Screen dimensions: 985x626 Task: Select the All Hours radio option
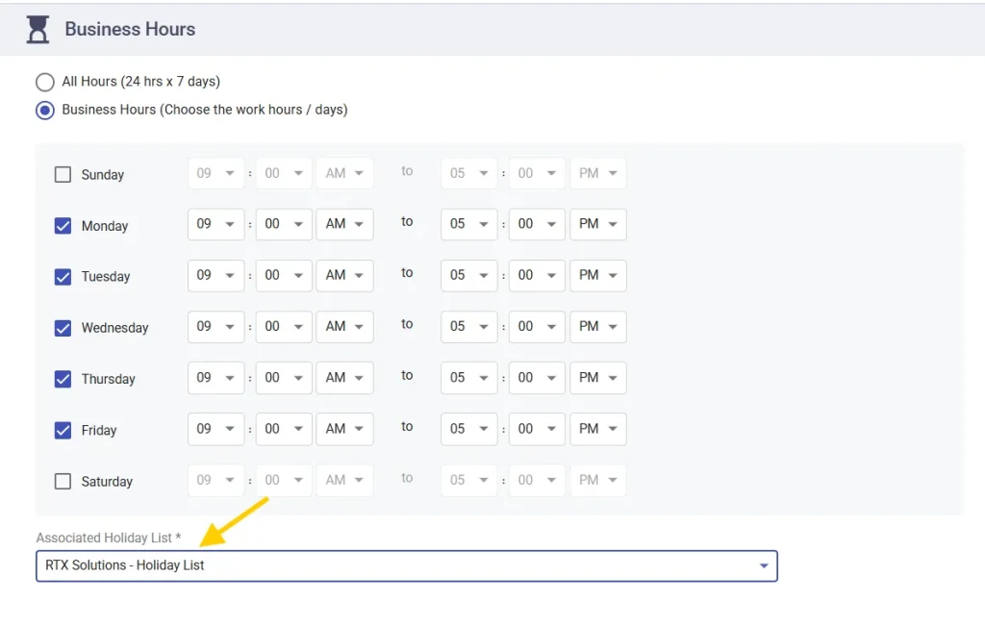[45, 82]
